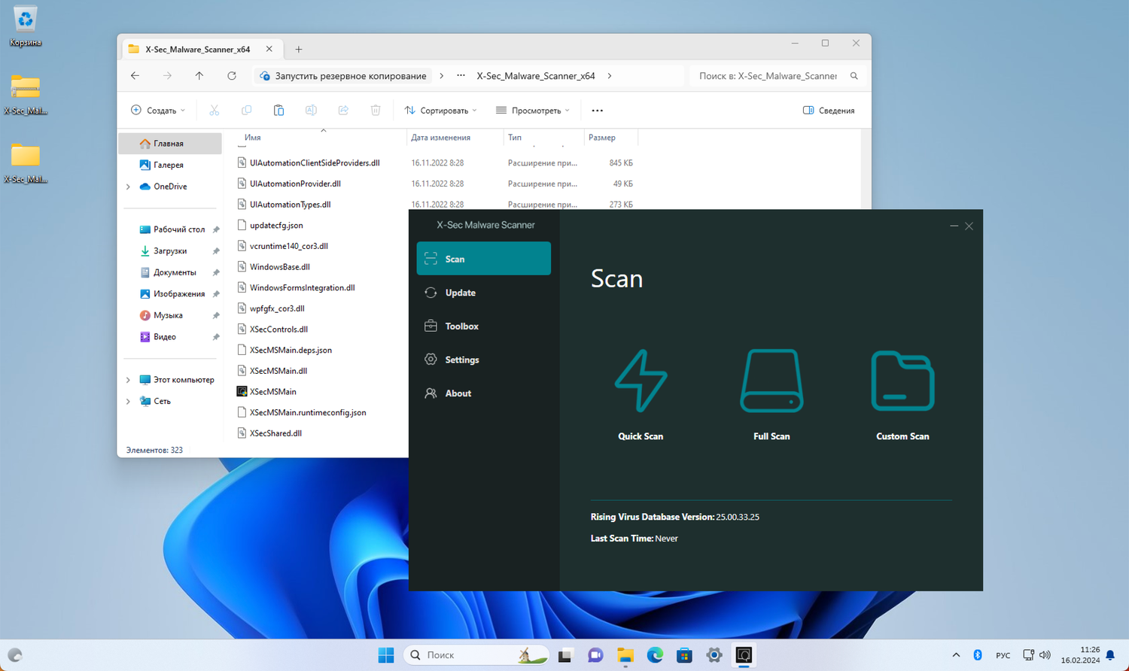1129x671 pixels.
Task: Open Microsoft Edge from taskbar
Action: click(x=655, y=655)
